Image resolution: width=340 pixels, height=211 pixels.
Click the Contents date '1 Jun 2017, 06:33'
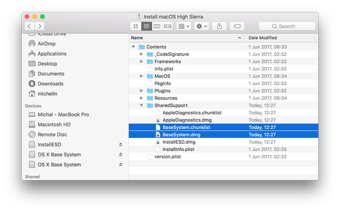[268, 47]
